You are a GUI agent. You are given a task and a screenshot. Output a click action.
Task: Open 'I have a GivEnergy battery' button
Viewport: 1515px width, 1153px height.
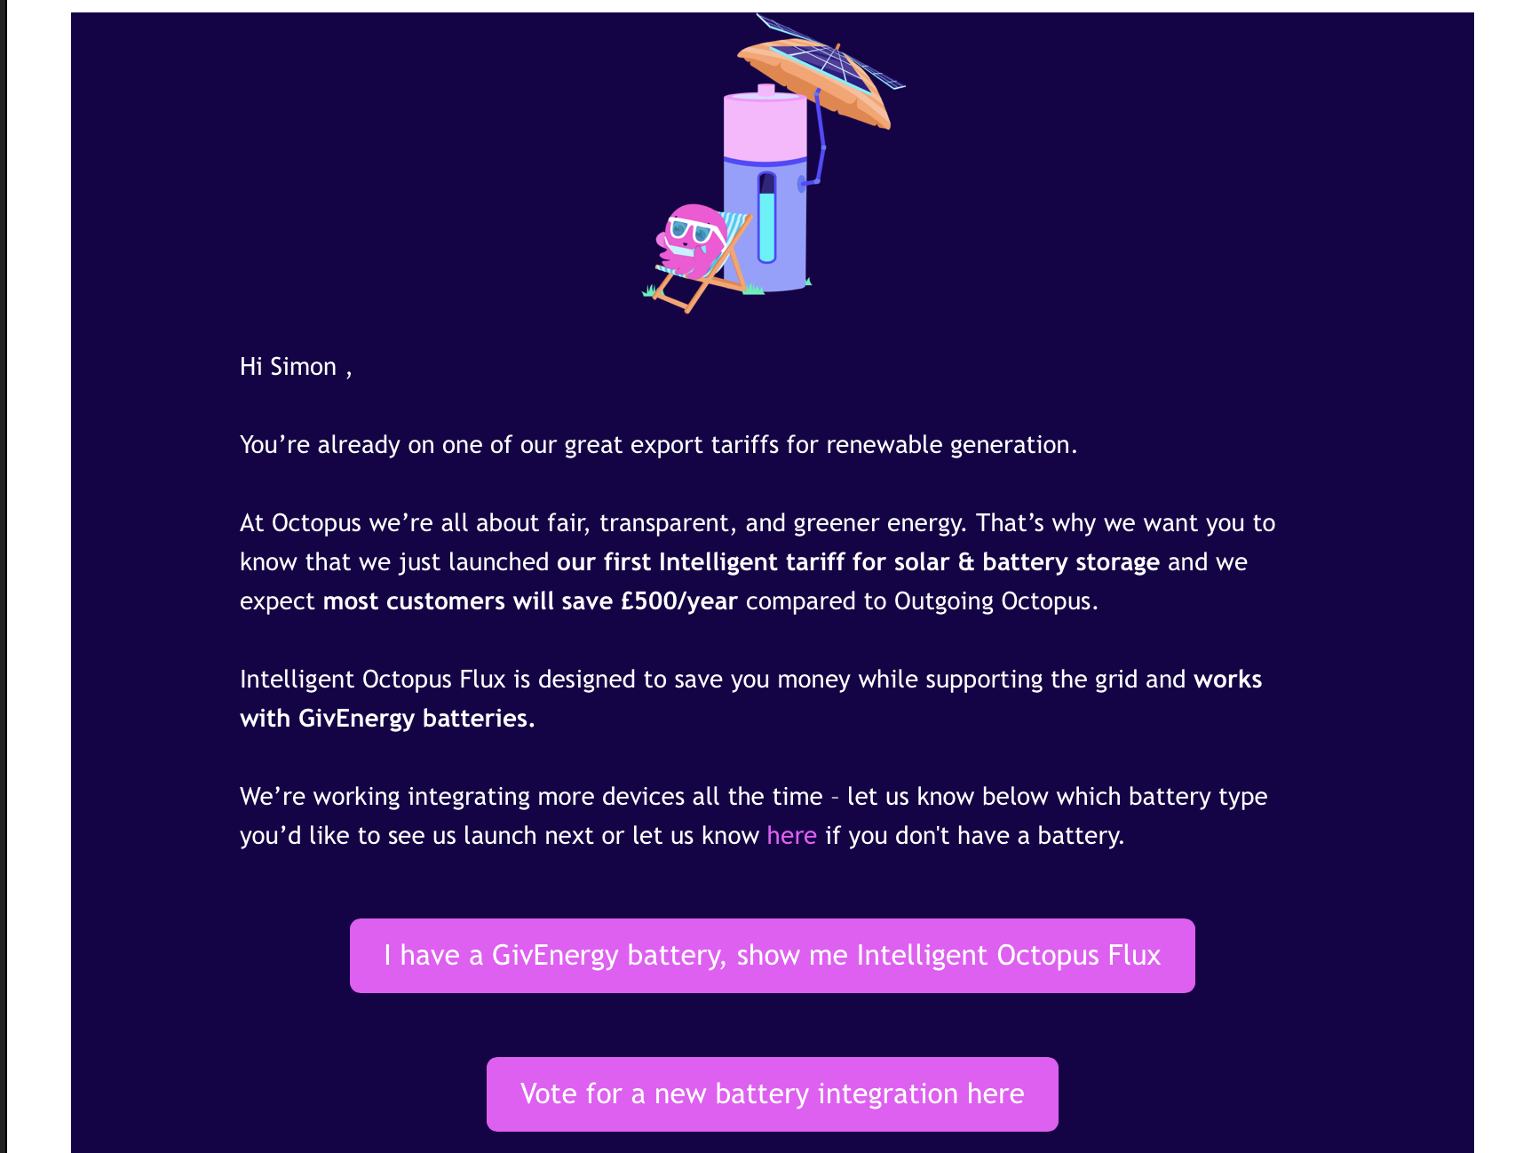(x=773, y=956)
